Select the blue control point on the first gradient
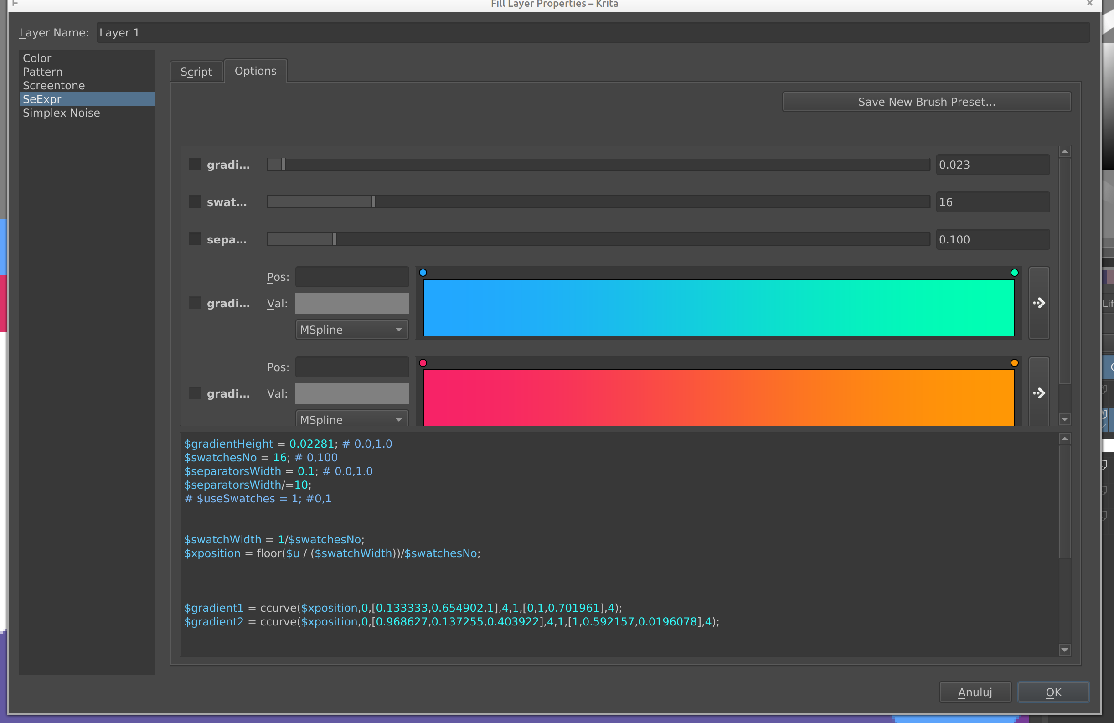The width and height of the screenshot is (1114, 723). pos(423,273)
